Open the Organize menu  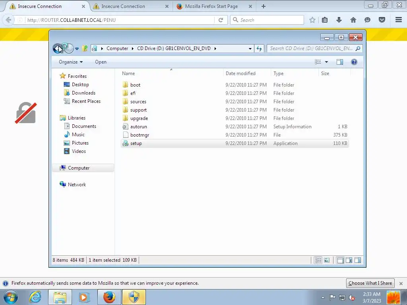pyautogui.click(x=71, y=62)
